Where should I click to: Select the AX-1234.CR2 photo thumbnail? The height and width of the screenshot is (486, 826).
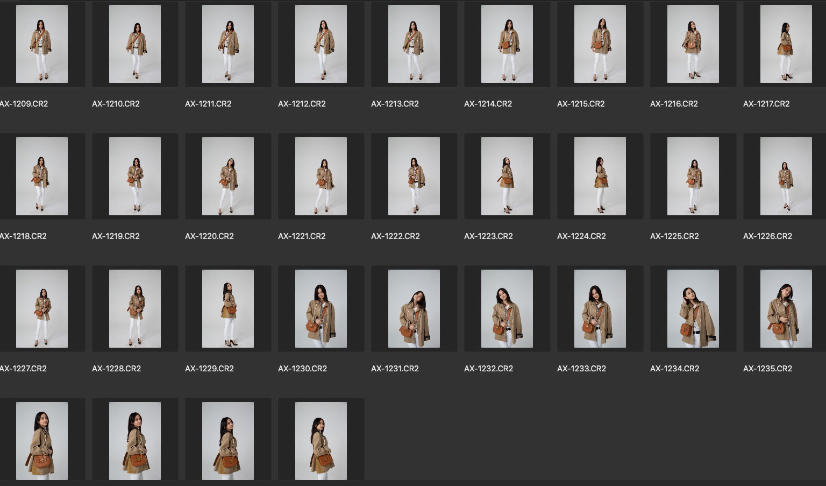click(x=693, y=309)
